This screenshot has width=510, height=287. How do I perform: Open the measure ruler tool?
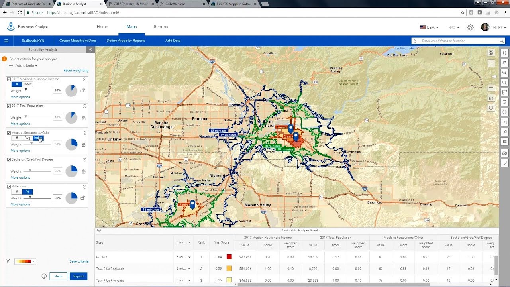[x=504, y=92]
